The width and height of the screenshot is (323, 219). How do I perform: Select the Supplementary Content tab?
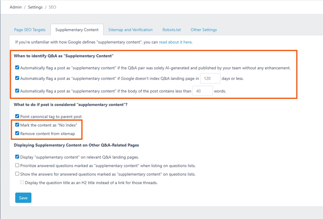click(77, 30)
